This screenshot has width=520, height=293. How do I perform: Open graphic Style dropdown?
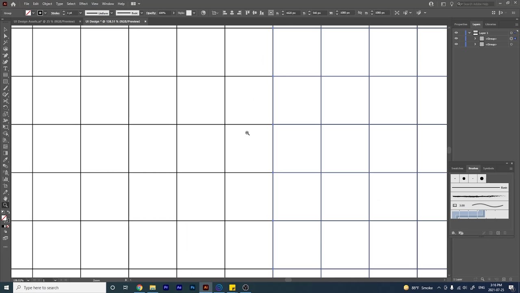194,13
